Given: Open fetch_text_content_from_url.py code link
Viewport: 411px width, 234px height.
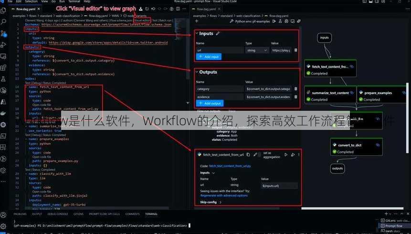Looking at the screenshot, I should (230, 166).
